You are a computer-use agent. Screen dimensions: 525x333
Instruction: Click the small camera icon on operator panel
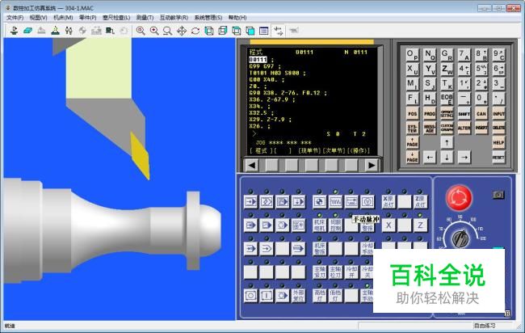click(498, 195)
